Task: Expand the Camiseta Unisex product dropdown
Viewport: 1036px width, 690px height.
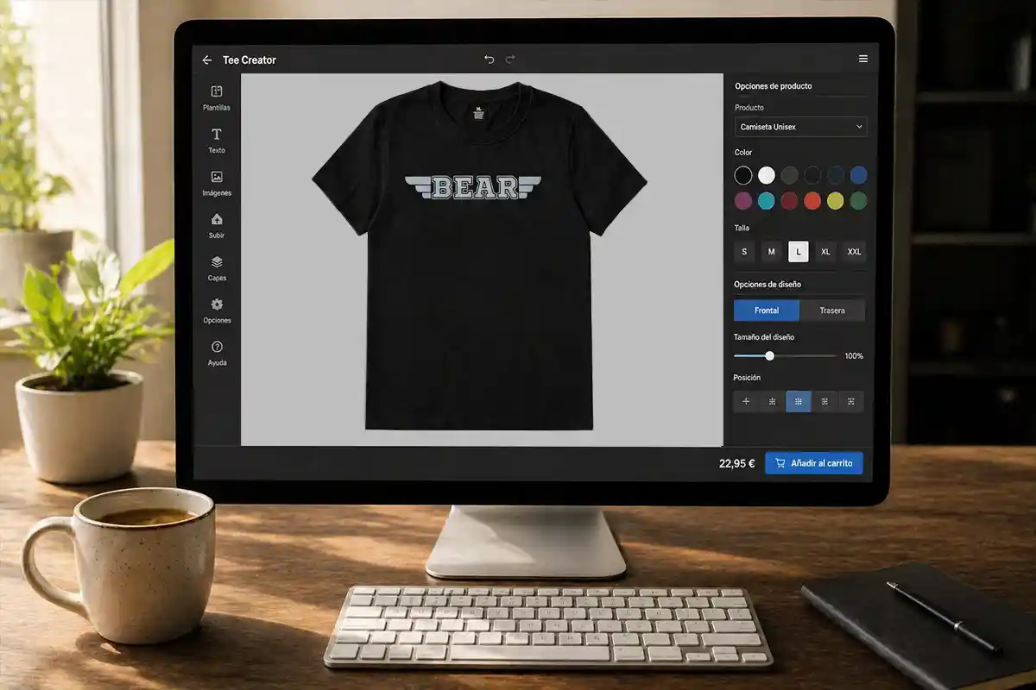Action: tap(800, 127)
